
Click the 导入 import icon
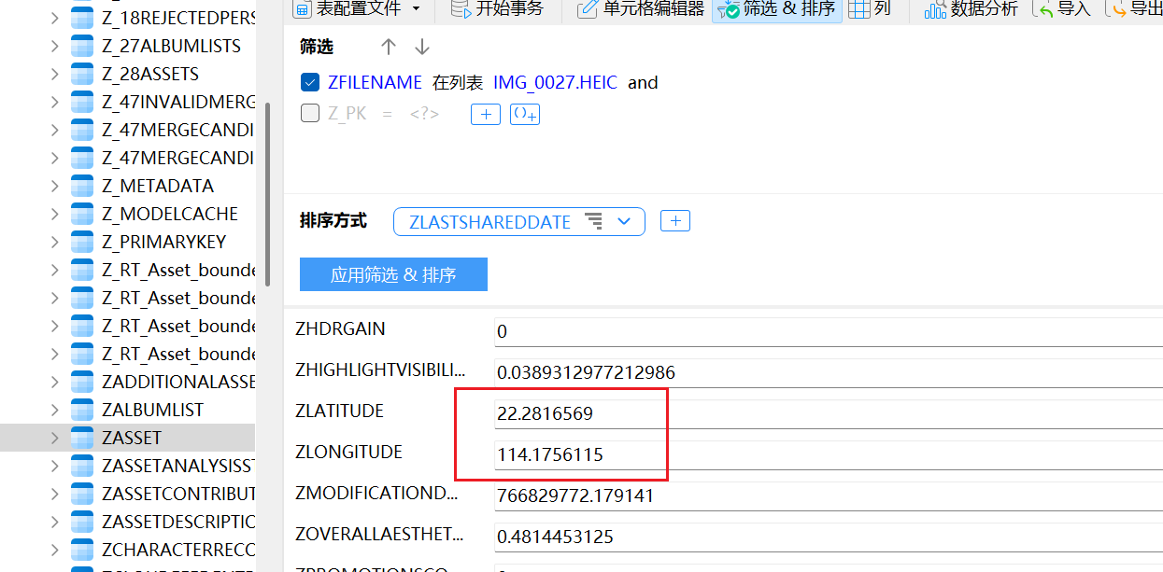(1044, 9)
